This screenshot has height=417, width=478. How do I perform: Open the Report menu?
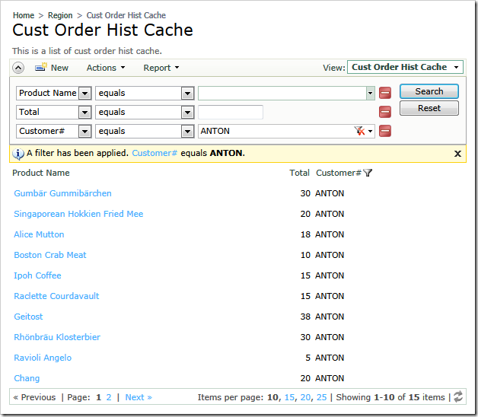pos(161,68)
